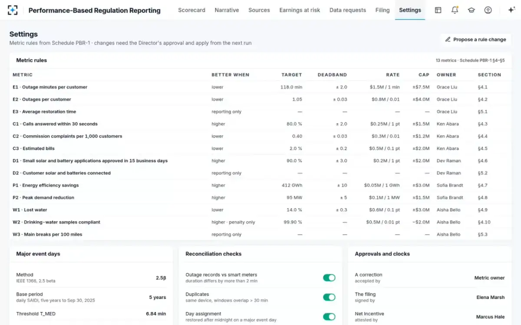Open the user account icon
Viewport: 521px width, 325px height.
[488, 10]
